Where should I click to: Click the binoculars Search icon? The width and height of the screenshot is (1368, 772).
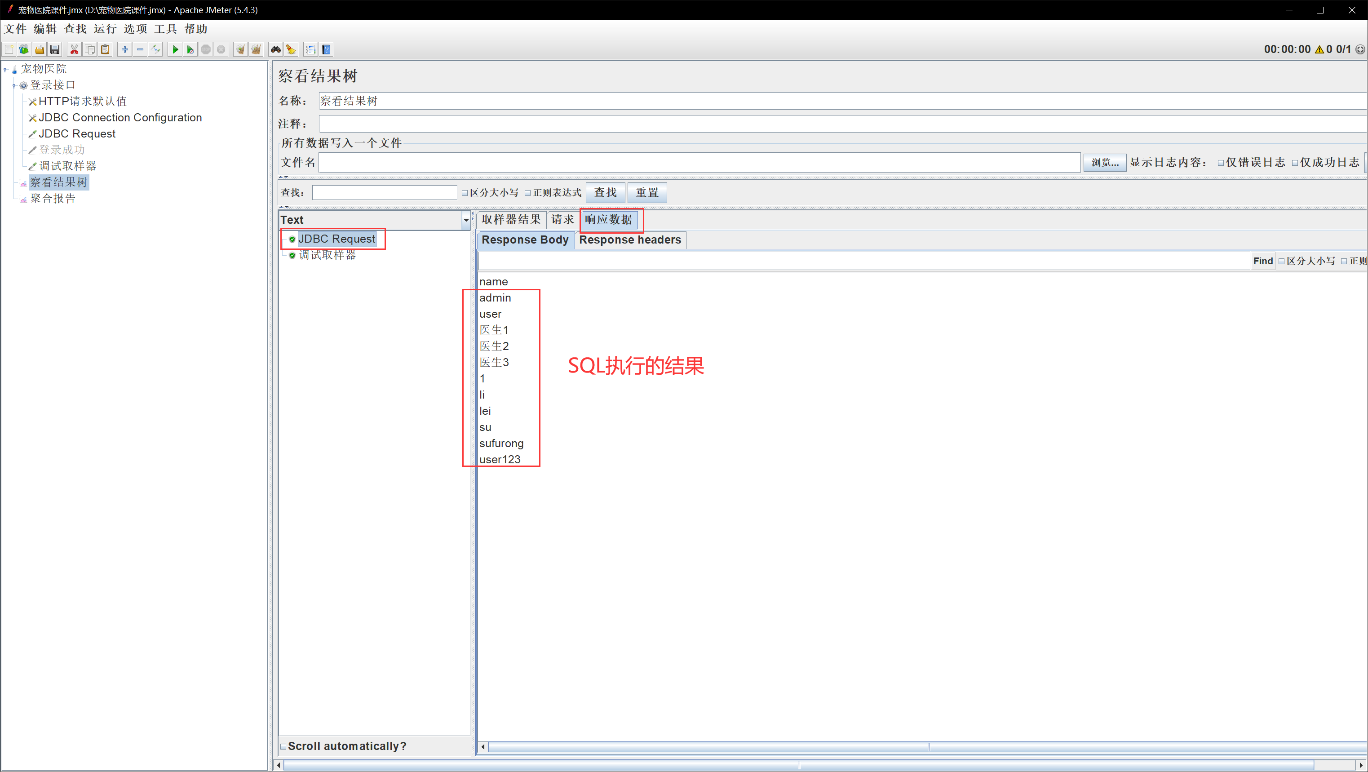tap(275, 49)
